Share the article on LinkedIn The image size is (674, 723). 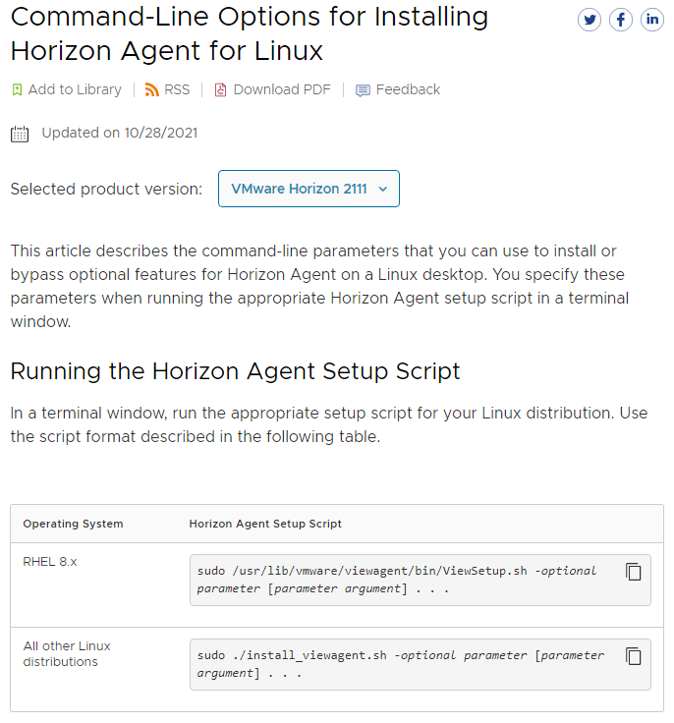pyautogui.click(x=652, y=20)
